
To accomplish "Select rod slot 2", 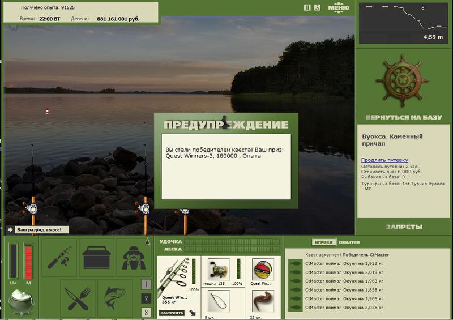I will click(146, 298).
